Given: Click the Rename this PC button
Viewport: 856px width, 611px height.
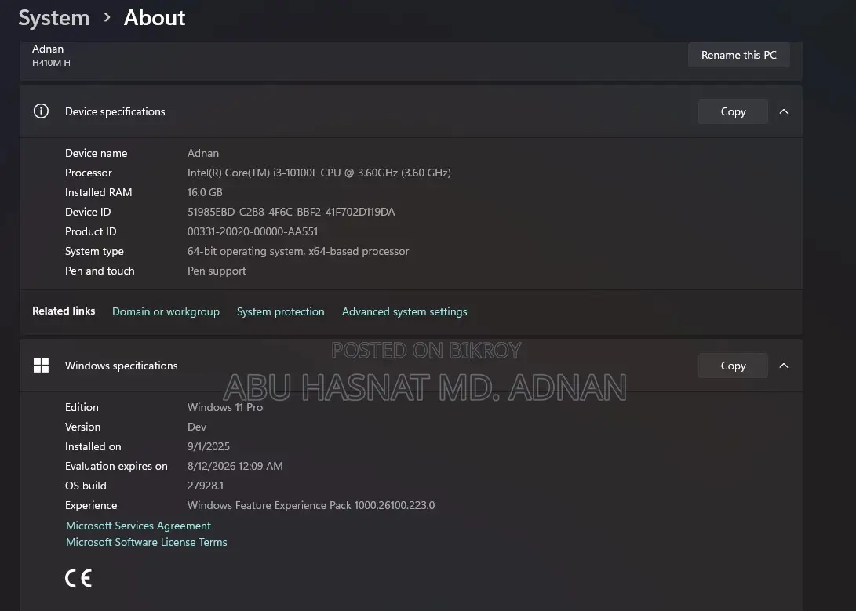Looking at the screenshot, I should click(738, 55).
